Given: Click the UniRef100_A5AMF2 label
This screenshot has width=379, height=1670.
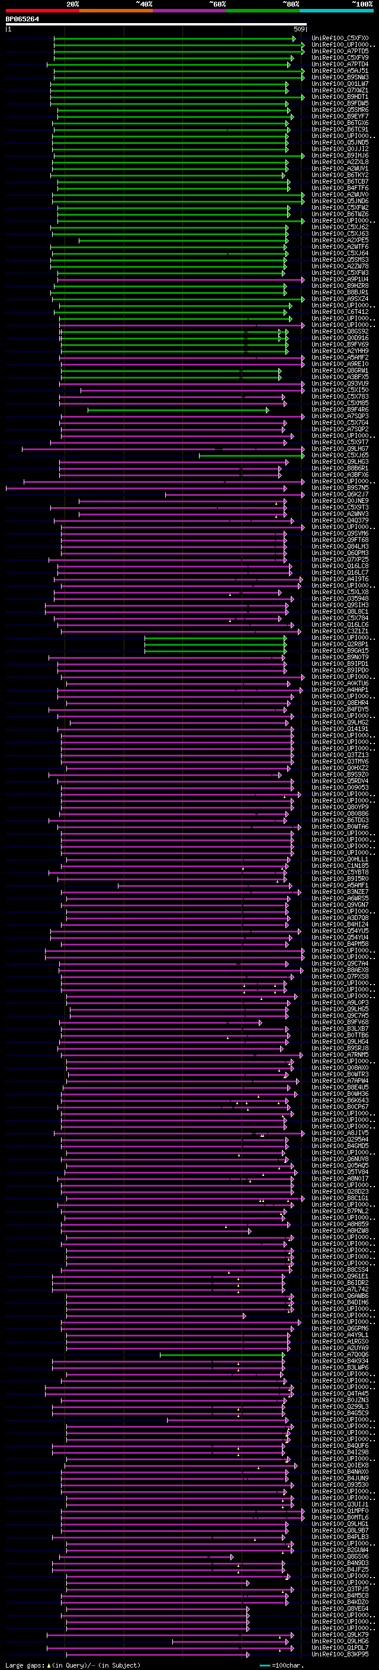Looking at the screenshot, I should (340, 357).
